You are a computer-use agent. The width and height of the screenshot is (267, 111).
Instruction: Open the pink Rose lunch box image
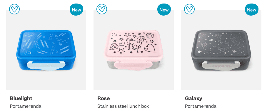[x=134, y=50]
